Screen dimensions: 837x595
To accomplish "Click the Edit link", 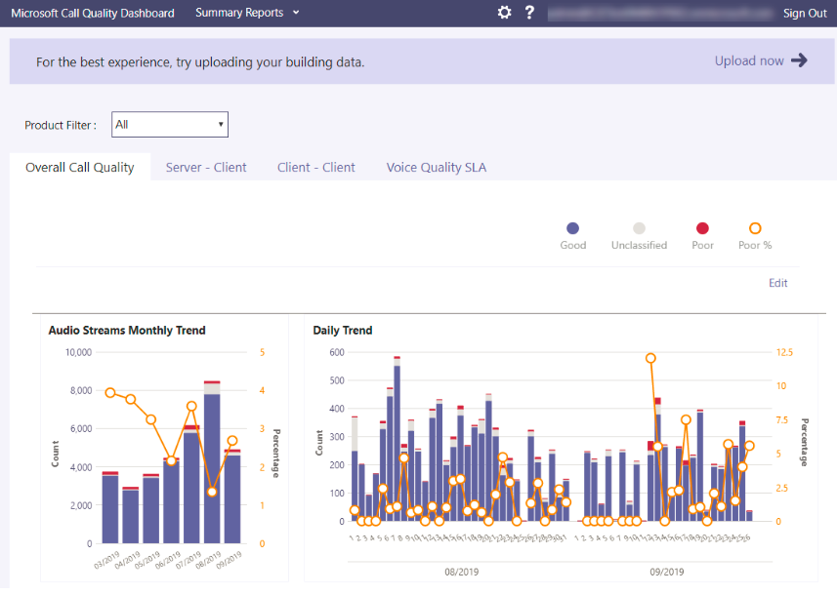I will point(777,283).
